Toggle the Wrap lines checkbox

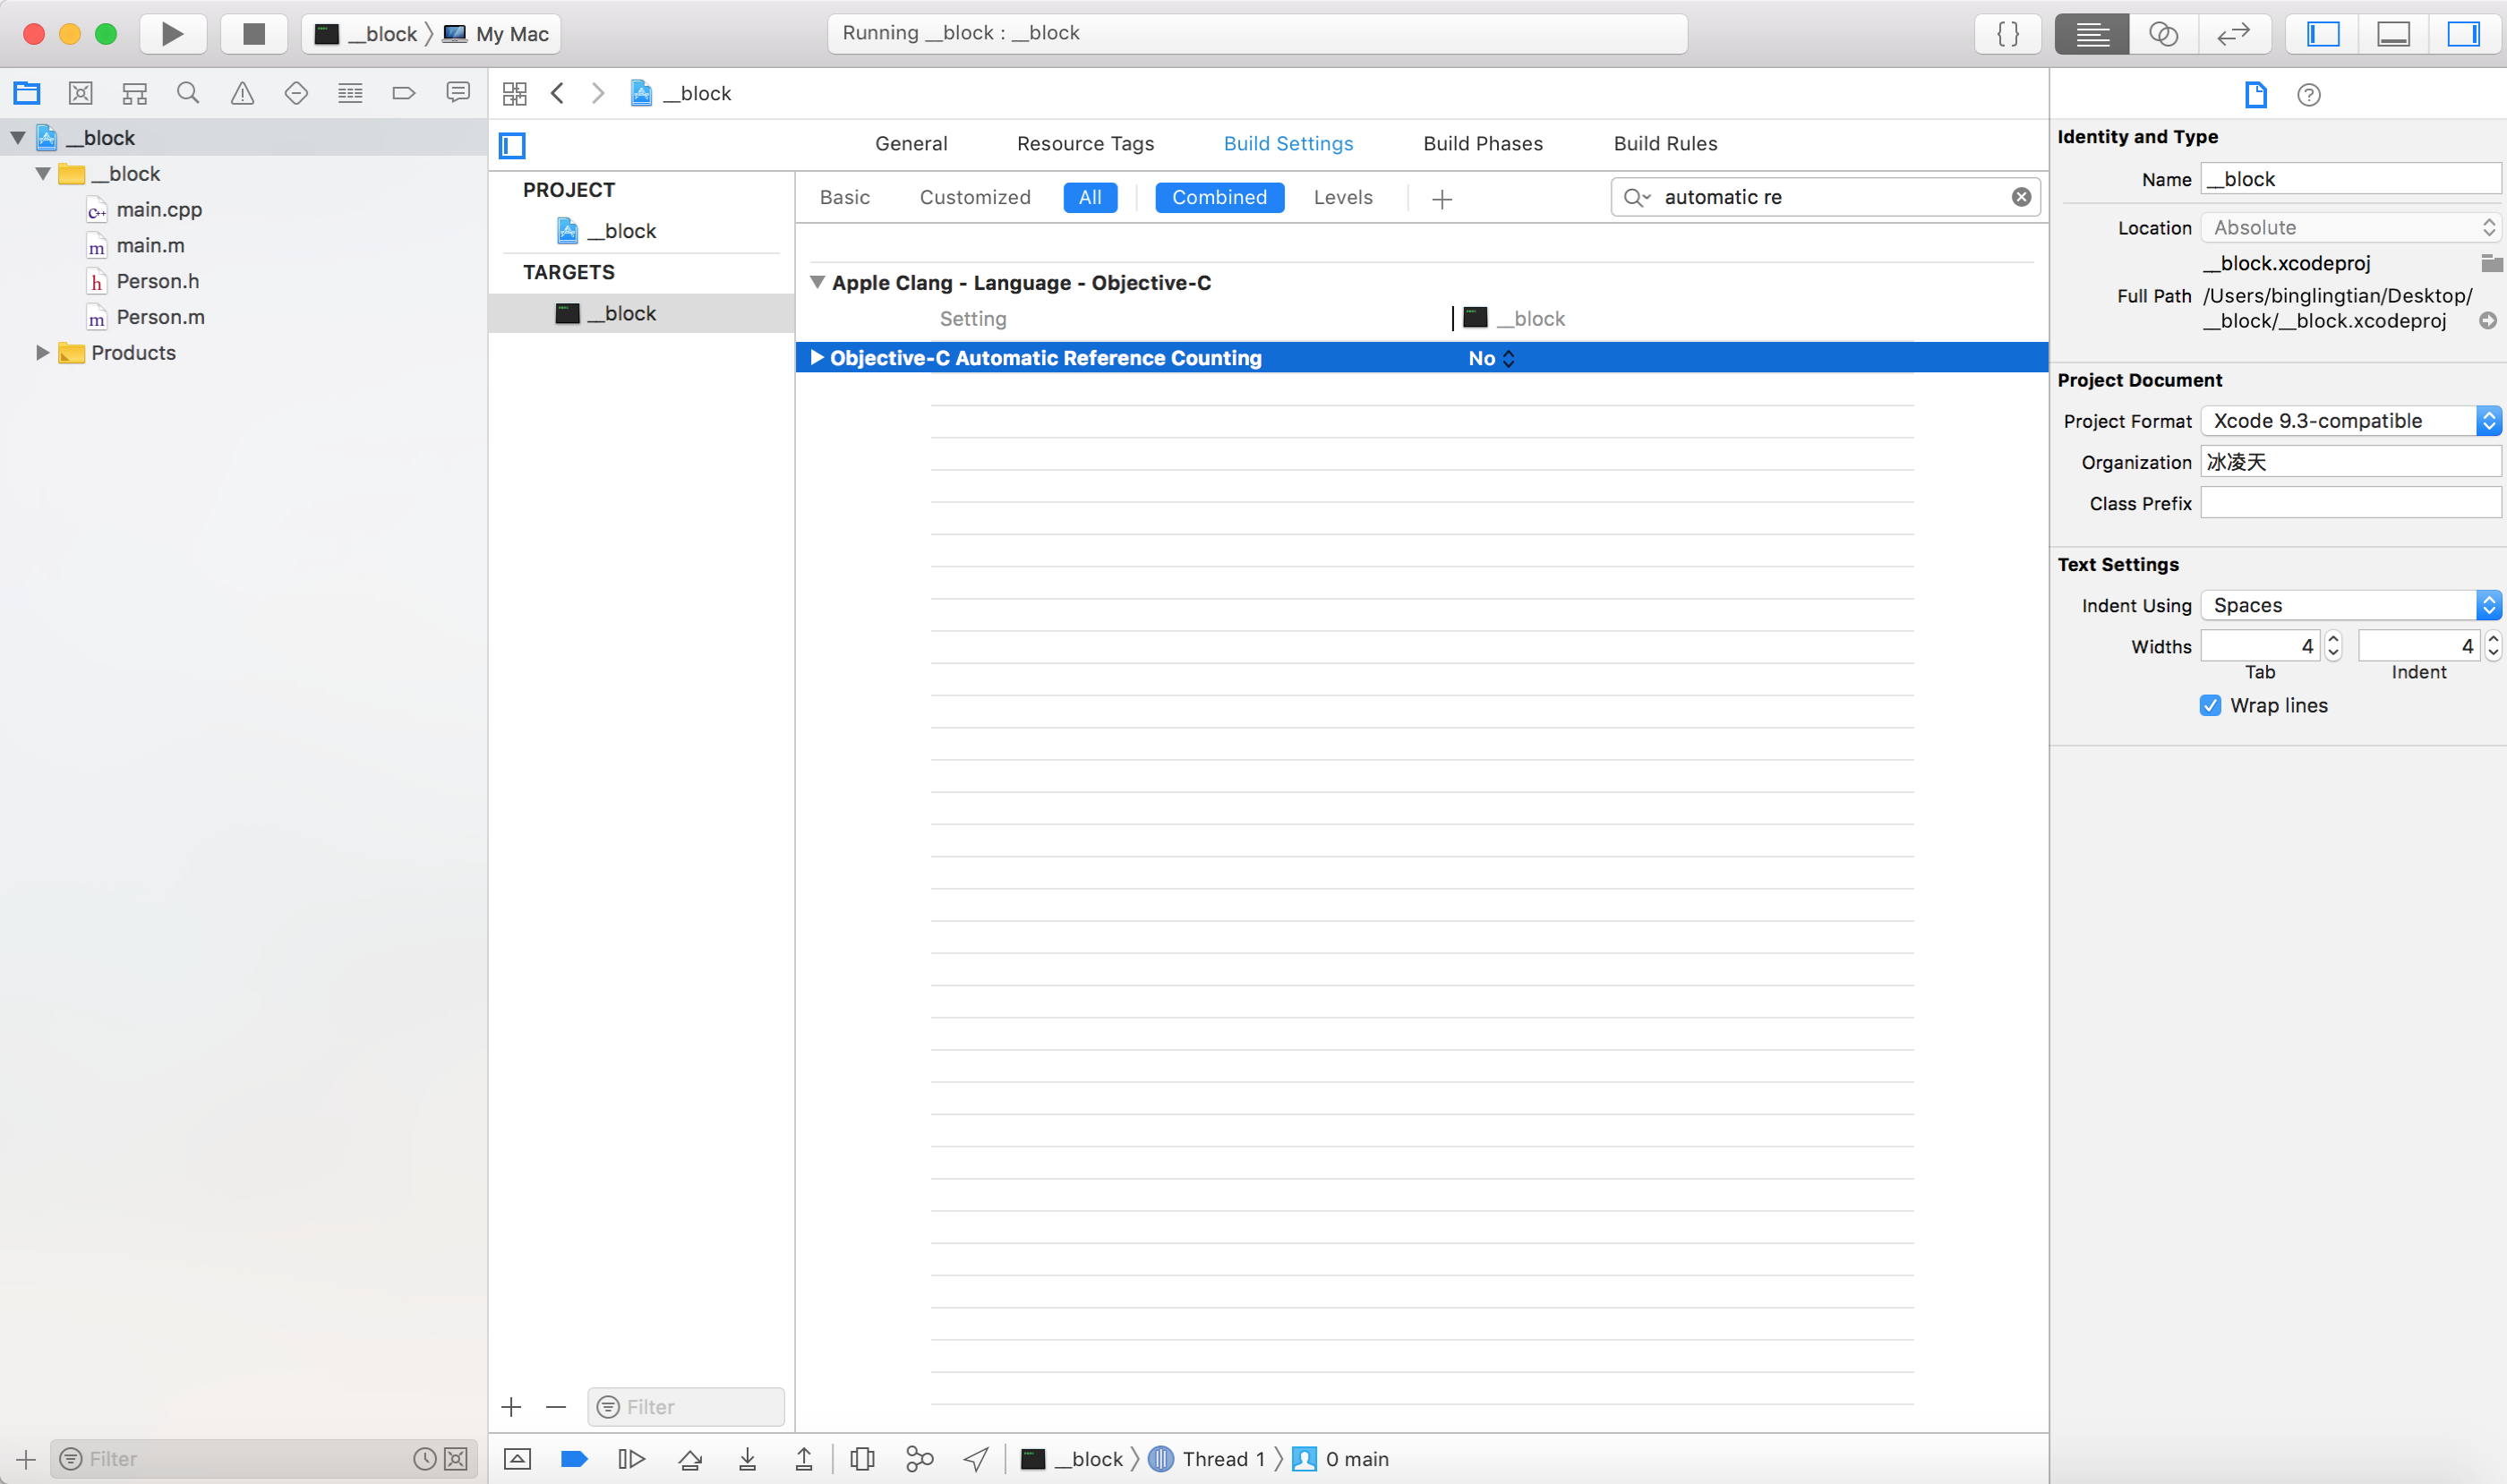(x=2210, y=705)
